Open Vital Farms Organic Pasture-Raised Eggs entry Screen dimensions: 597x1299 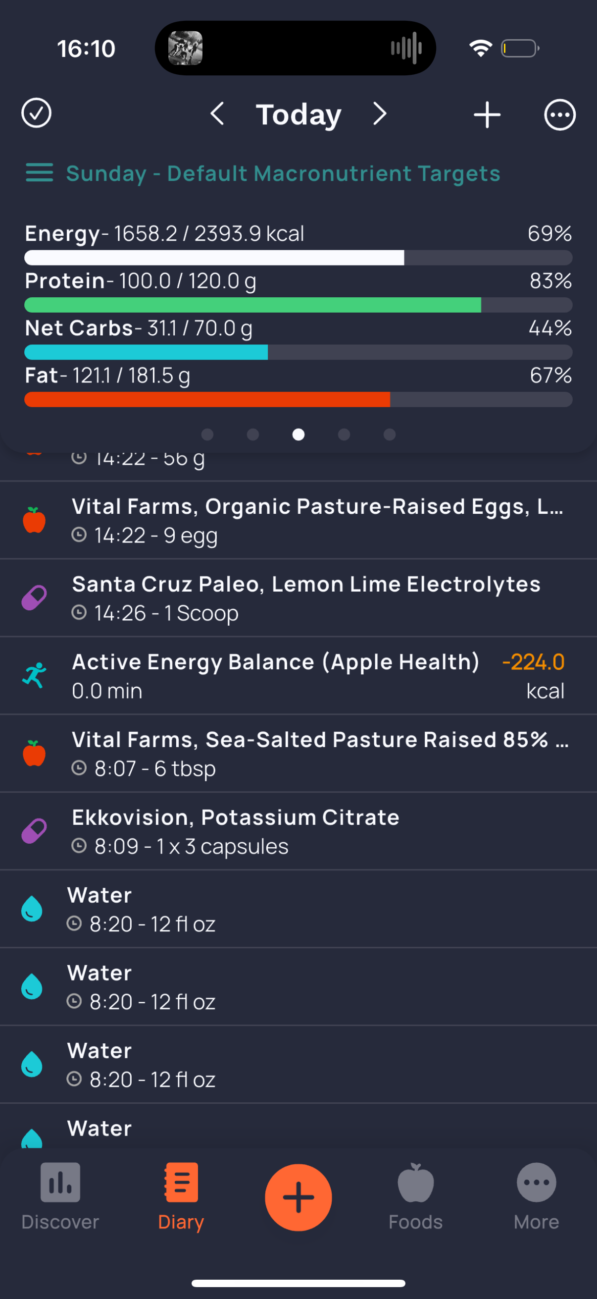[x=298, y=520]
